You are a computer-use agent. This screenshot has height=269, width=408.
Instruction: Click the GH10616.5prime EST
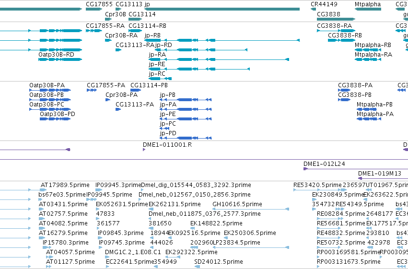251,209
